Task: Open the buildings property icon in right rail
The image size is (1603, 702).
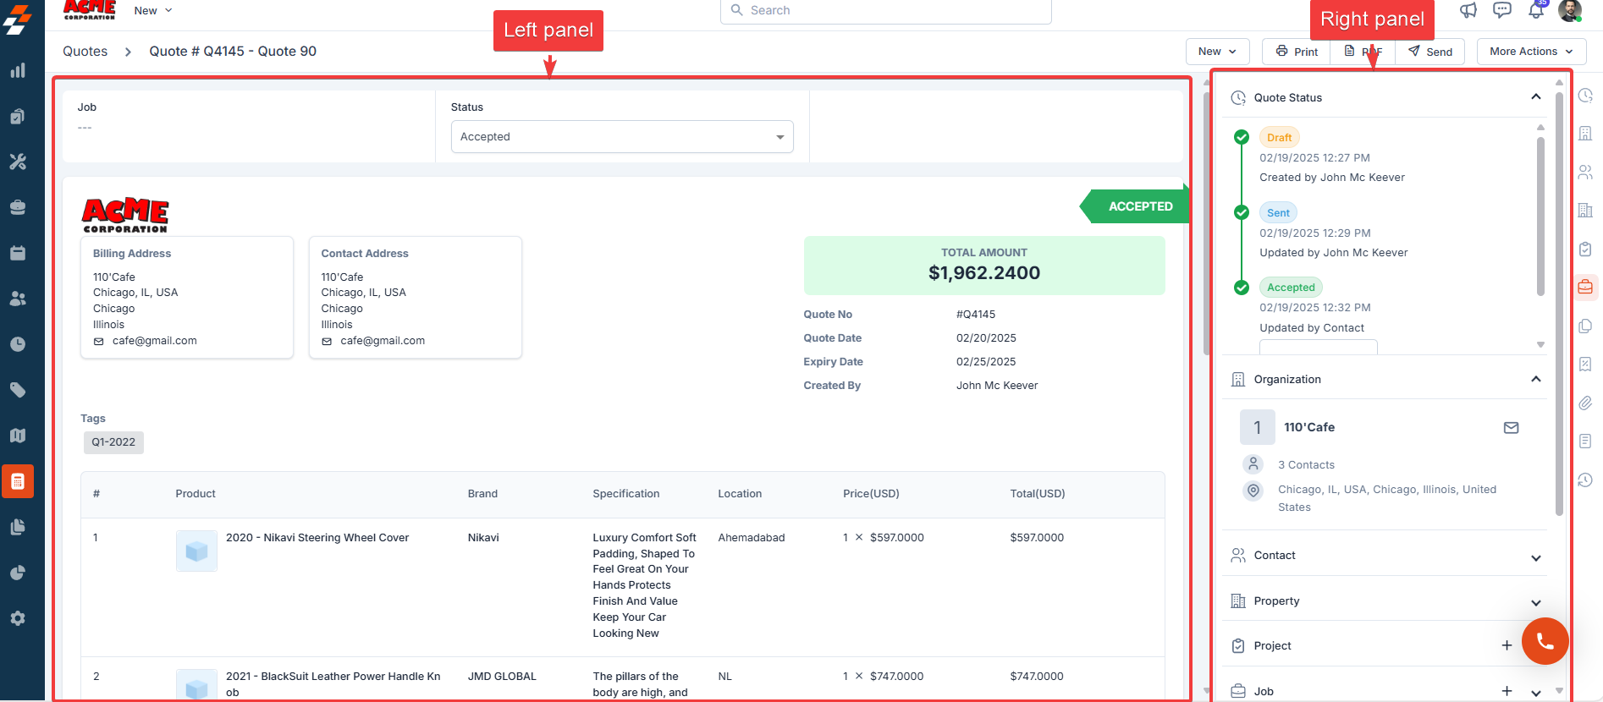Action: (1585, 211)
